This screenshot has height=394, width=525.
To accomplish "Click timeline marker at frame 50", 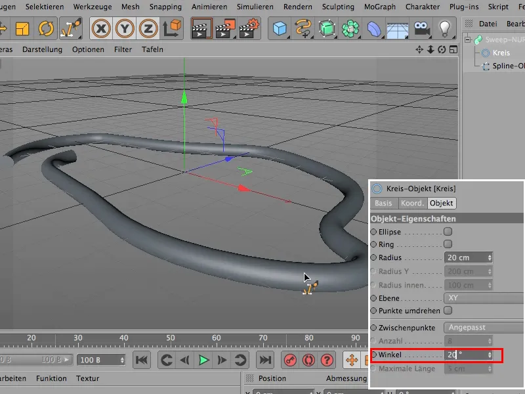I will pyautogui.click(x=171, y=338).
